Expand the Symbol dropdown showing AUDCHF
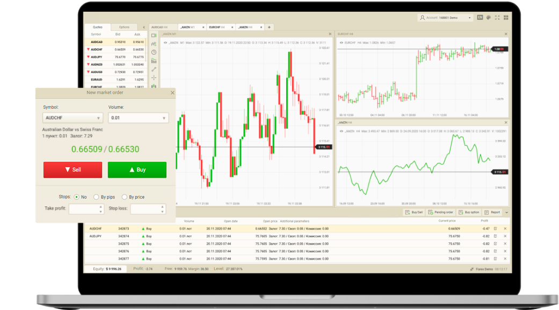This screenshot has width=559, height=310. (x=72, y=118)
